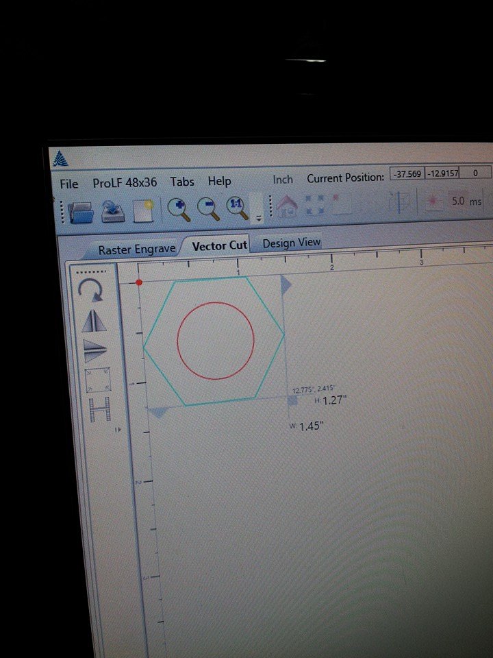Open the ProLF 48x36 menu

(125, 183)
